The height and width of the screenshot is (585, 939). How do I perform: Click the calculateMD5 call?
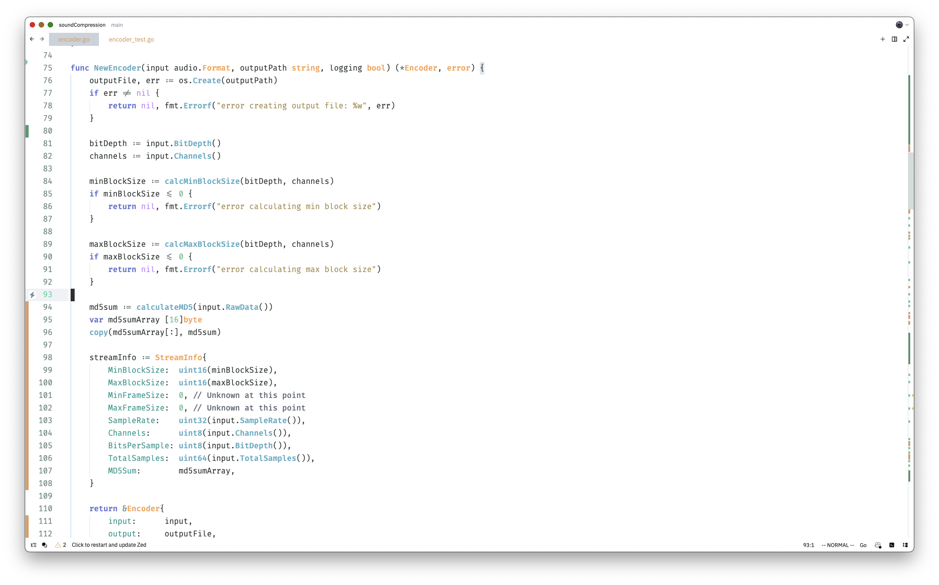coord(165,307)
